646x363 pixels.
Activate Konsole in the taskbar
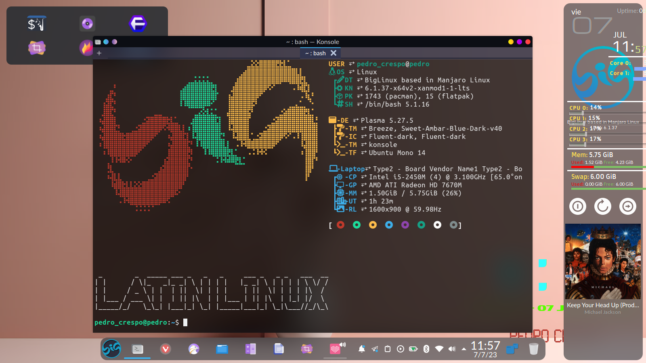pyautogui.click(x=137, y=349)
